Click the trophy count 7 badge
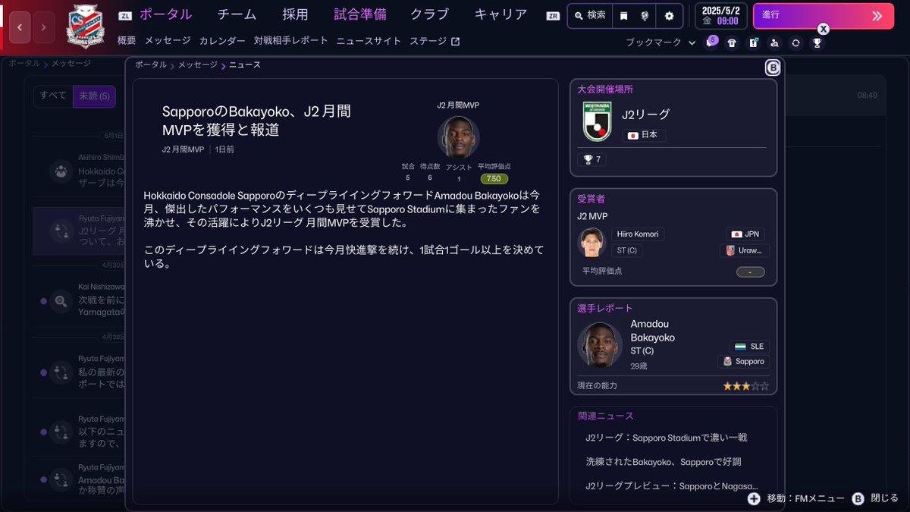This screenshot has height=512, width=910. coord(591,159)
